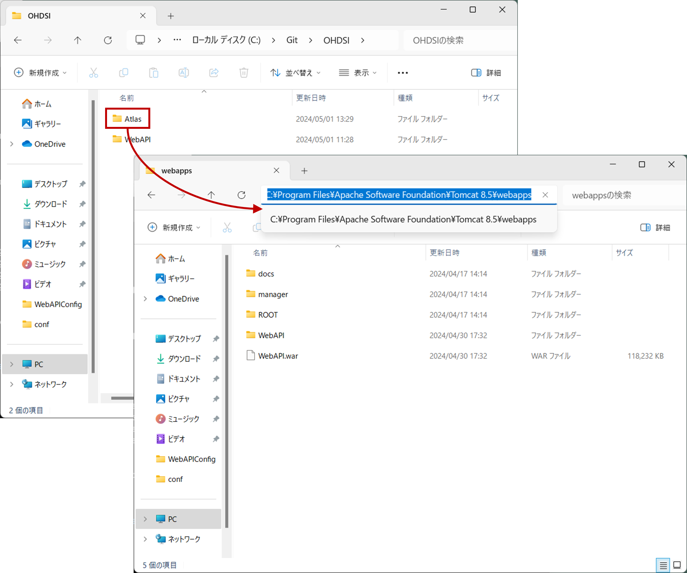Click Back arrow in webapps window
This screenshot has height=573, width=687.
(151, 195)
